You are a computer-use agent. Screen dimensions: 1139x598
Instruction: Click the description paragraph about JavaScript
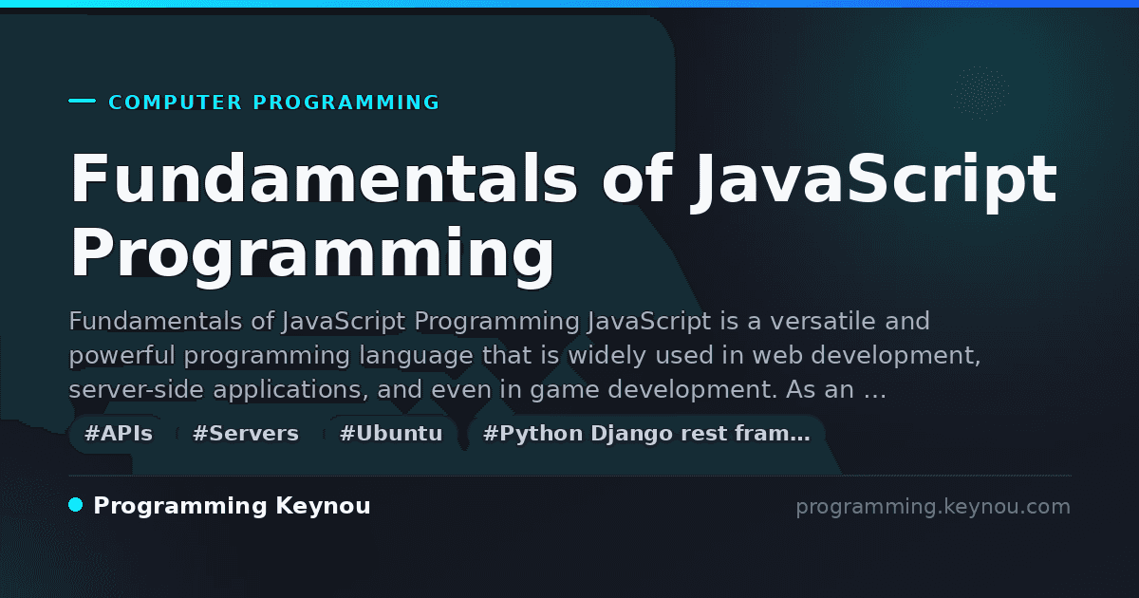coord(524,355)
